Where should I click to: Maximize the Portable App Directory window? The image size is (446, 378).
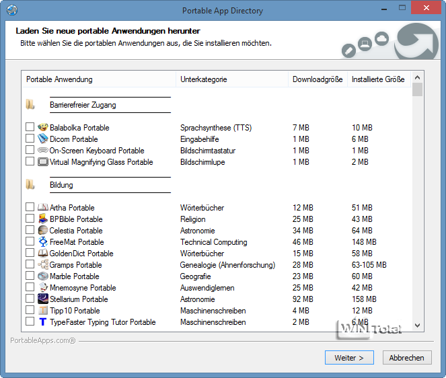(402, 8)
